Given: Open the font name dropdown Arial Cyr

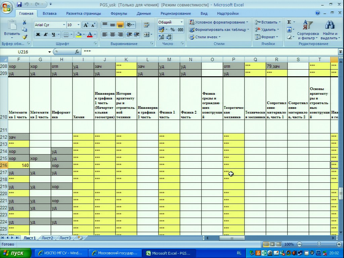Looking at the screenshot, I should pyautogui.click(x=64, y=25).
